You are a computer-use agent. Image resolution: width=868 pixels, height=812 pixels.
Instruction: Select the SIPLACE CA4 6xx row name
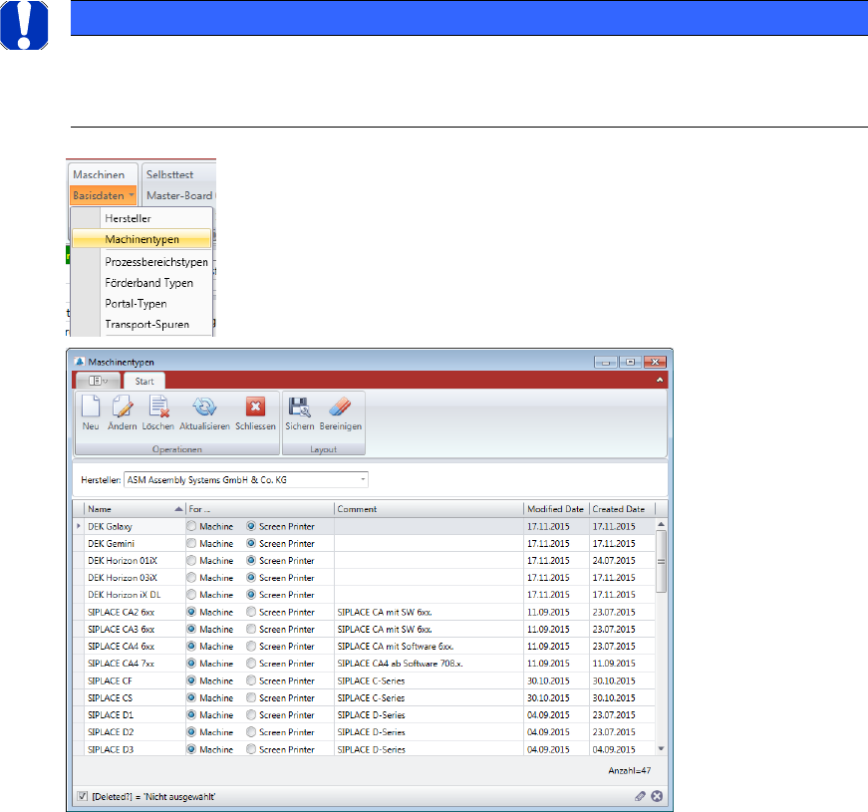pos(122,646)
